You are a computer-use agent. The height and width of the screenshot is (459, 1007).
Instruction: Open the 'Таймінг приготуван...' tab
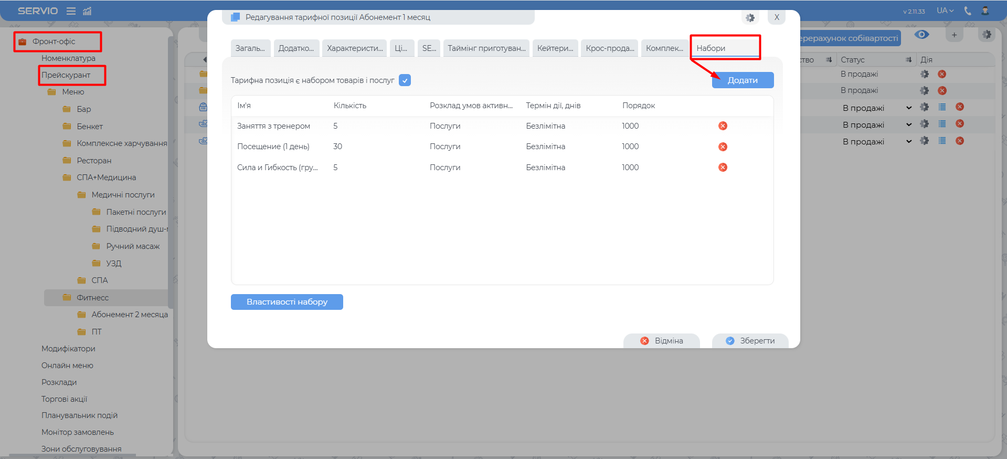pyautogui.click(x=486, y=48)
